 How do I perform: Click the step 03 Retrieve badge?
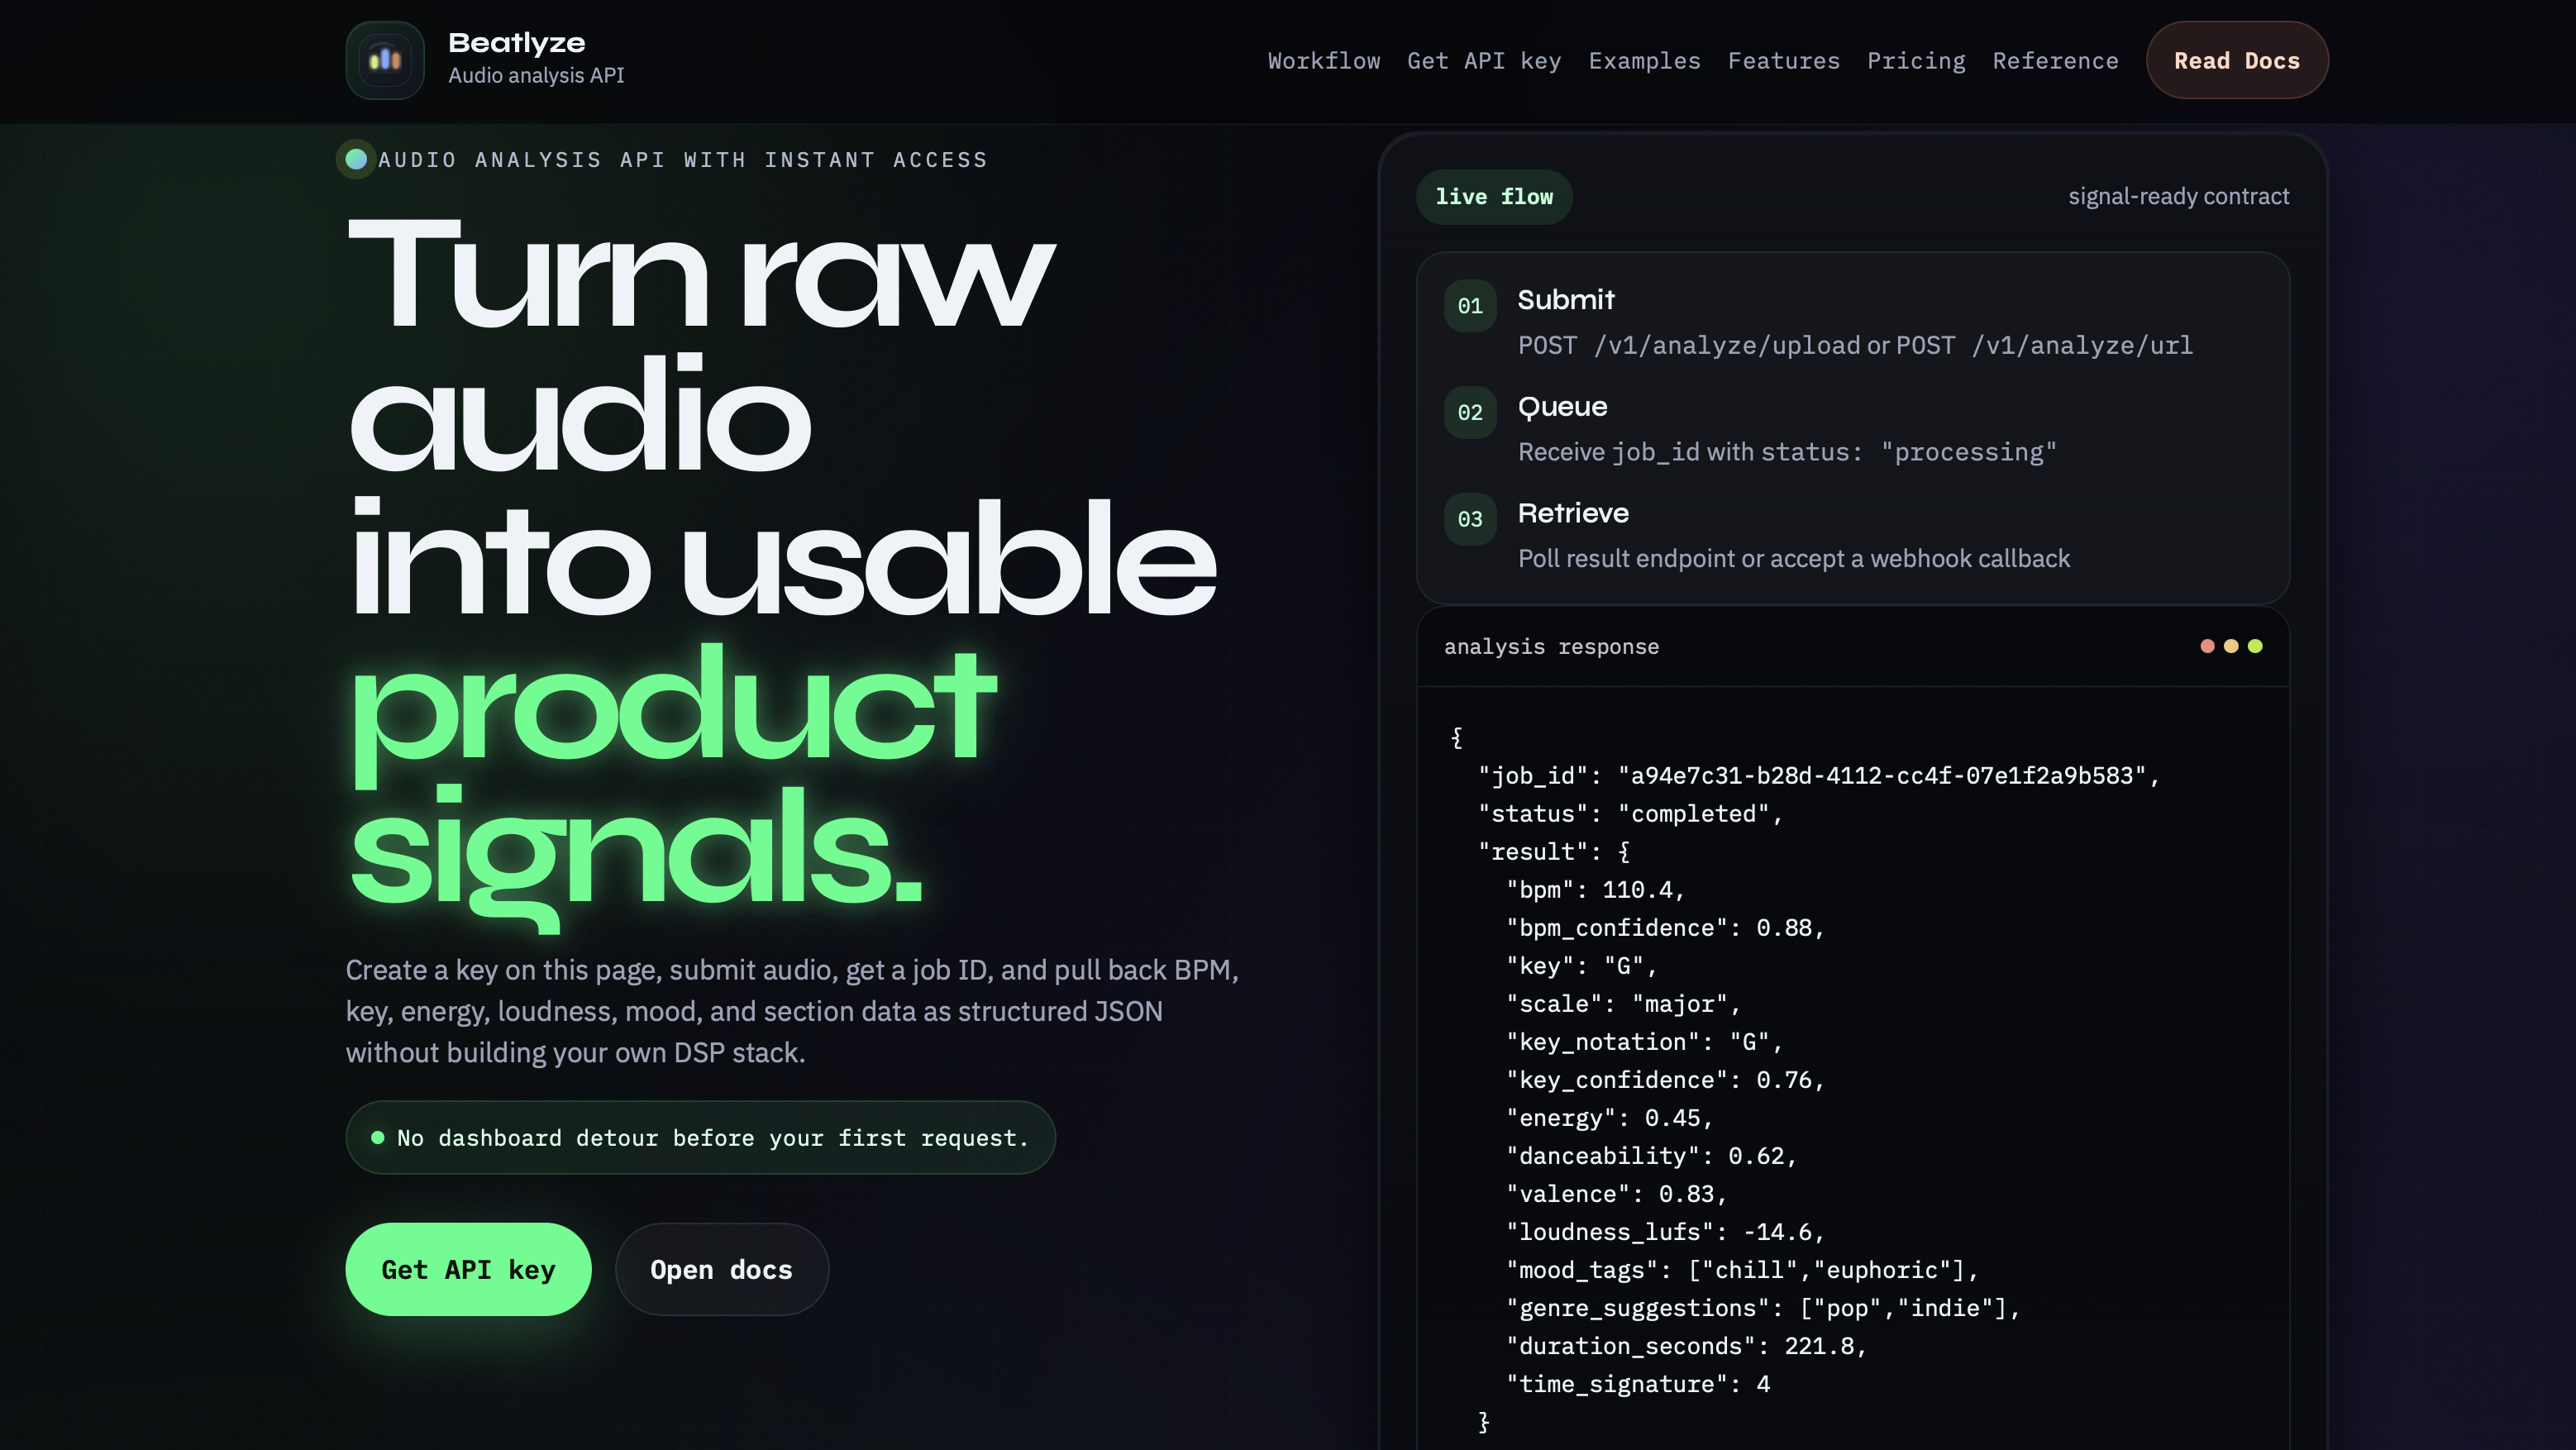pos(1470,519)
